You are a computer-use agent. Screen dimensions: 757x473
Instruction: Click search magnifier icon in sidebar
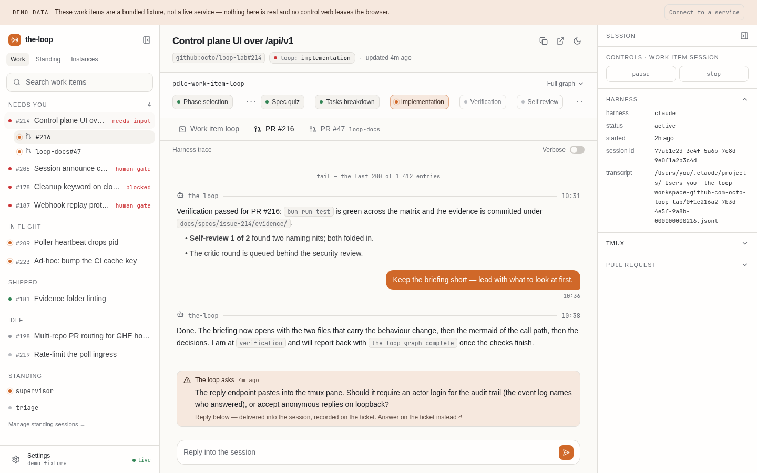[17, 82]
